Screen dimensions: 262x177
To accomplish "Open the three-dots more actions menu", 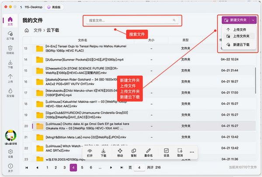I will [192, 152].
